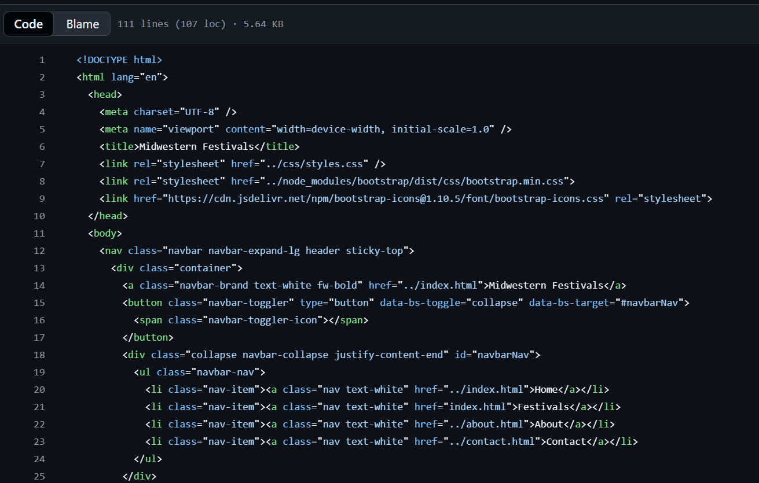Select line number 13
This screenshot has width=759, height=483.
39,268
